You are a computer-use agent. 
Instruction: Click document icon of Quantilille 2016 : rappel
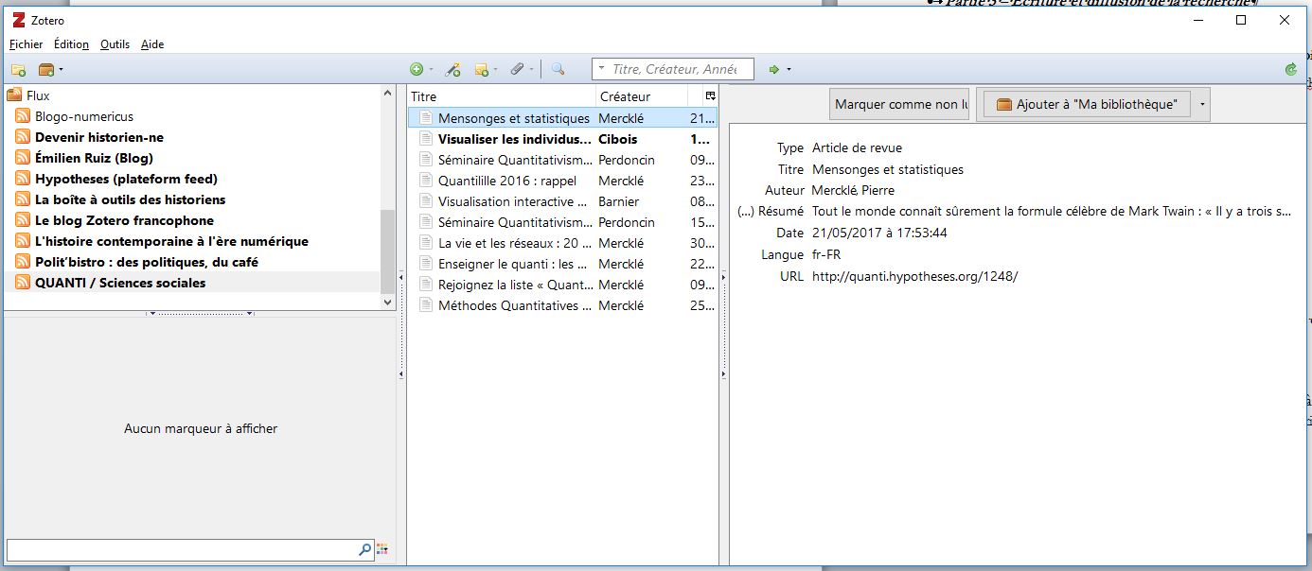click(426, 181)
